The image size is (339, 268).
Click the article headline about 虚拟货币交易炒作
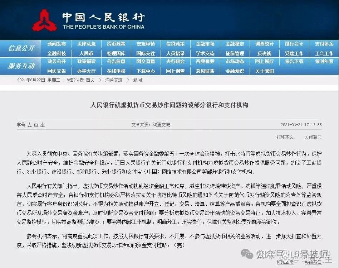click(x=169, y=105)
